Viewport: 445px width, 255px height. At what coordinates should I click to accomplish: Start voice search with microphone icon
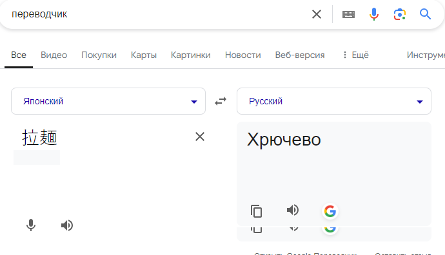point(374,14)
